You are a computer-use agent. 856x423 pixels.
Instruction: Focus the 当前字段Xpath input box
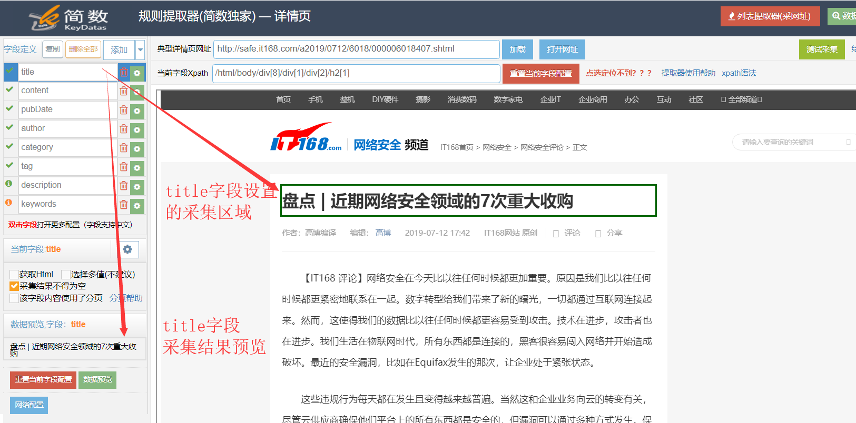click(357, 74)
